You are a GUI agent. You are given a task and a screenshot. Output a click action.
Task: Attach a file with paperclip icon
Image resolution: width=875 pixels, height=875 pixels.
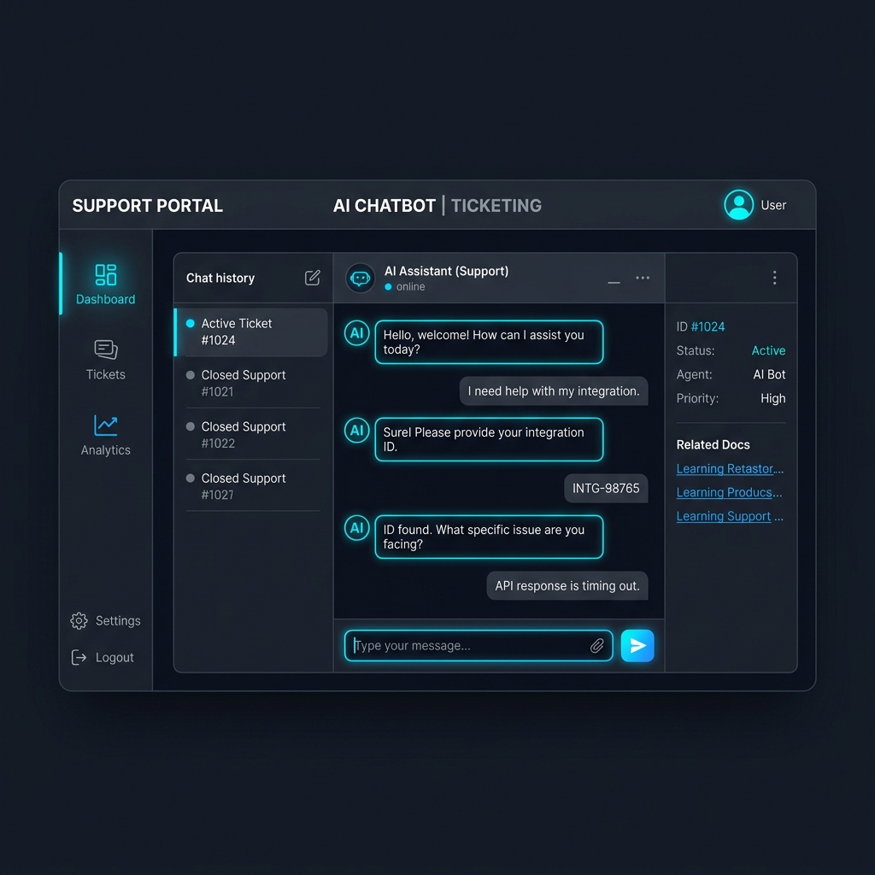pos(596,646)
